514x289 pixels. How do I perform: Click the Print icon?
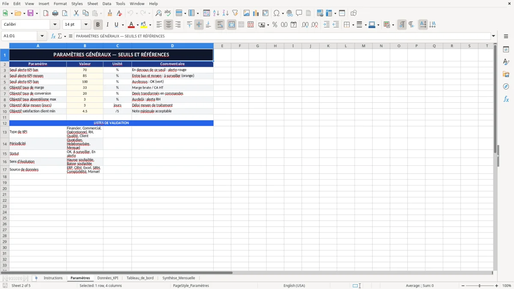(55, 13)
